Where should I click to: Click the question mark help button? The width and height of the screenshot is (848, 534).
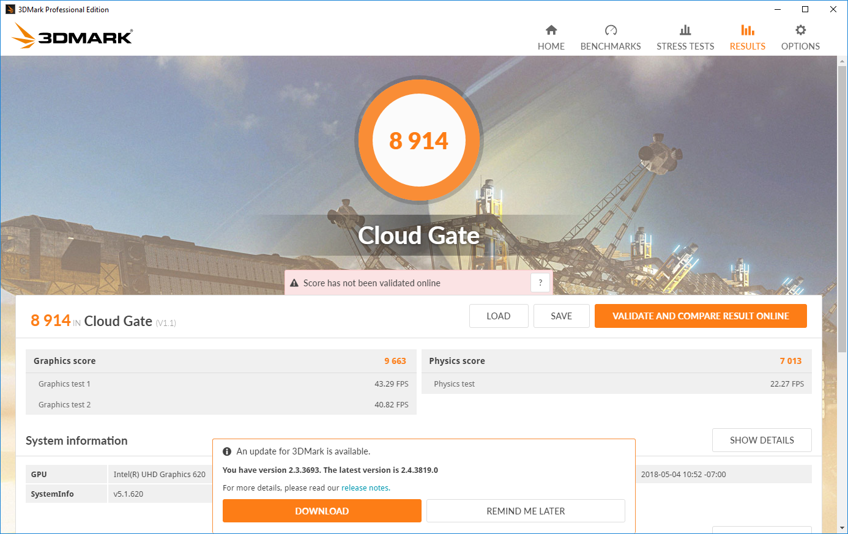(540, 283)
